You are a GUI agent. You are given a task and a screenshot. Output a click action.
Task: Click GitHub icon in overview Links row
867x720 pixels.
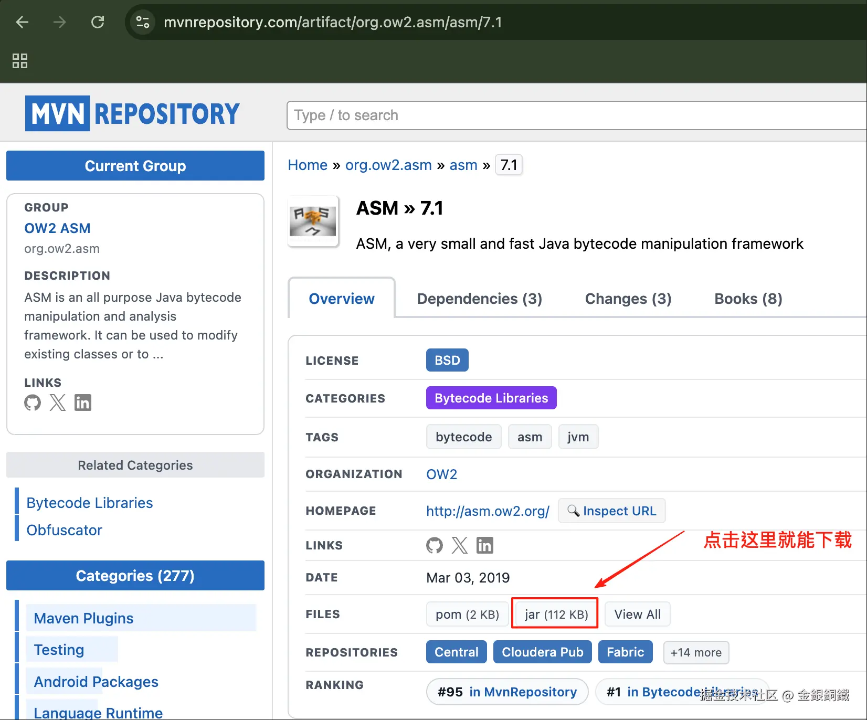435,545
